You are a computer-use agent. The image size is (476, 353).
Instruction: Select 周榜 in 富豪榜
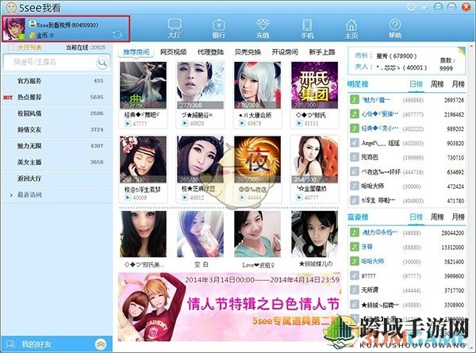[437, 217]
